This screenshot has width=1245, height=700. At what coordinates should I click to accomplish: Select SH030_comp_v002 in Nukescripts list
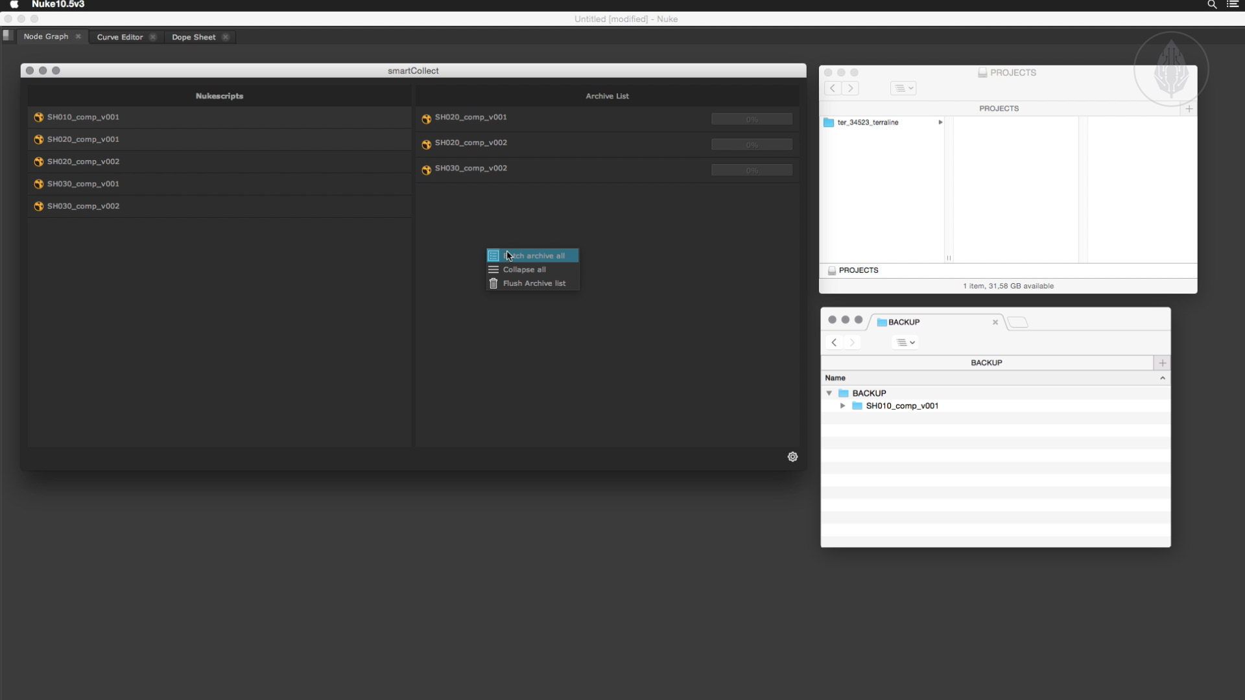(x=220, y=206)
